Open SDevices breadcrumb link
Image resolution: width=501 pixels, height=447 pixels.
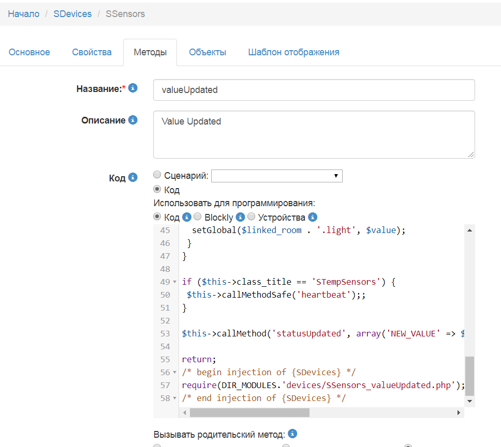[72, 14]
